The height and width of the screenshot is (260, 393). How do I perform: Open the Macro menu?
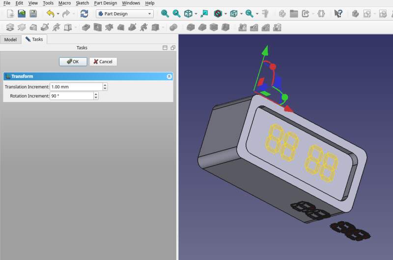click(64, 3)
